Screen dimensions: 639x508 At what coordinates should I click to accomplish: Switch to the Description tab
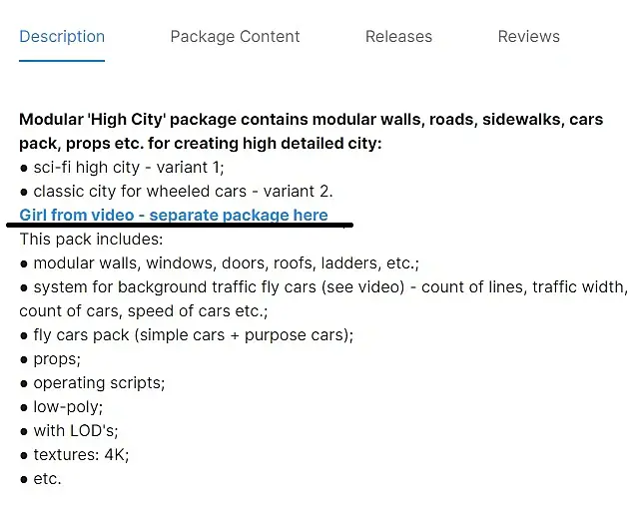[62, 37]
